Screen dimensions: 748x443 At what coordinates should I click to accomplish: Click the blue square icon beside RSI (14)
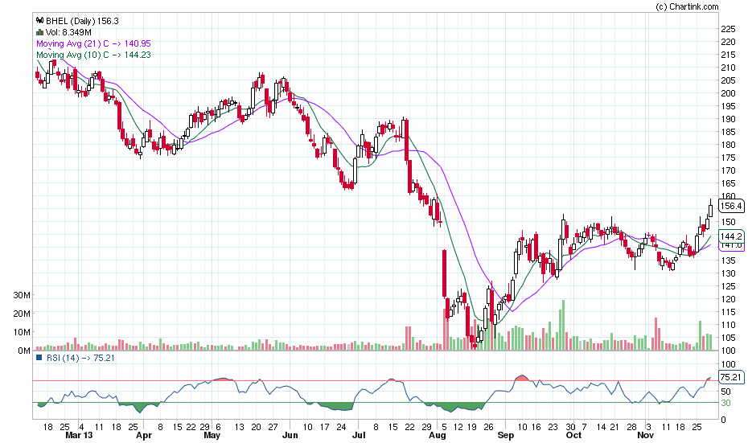[39, 358]
